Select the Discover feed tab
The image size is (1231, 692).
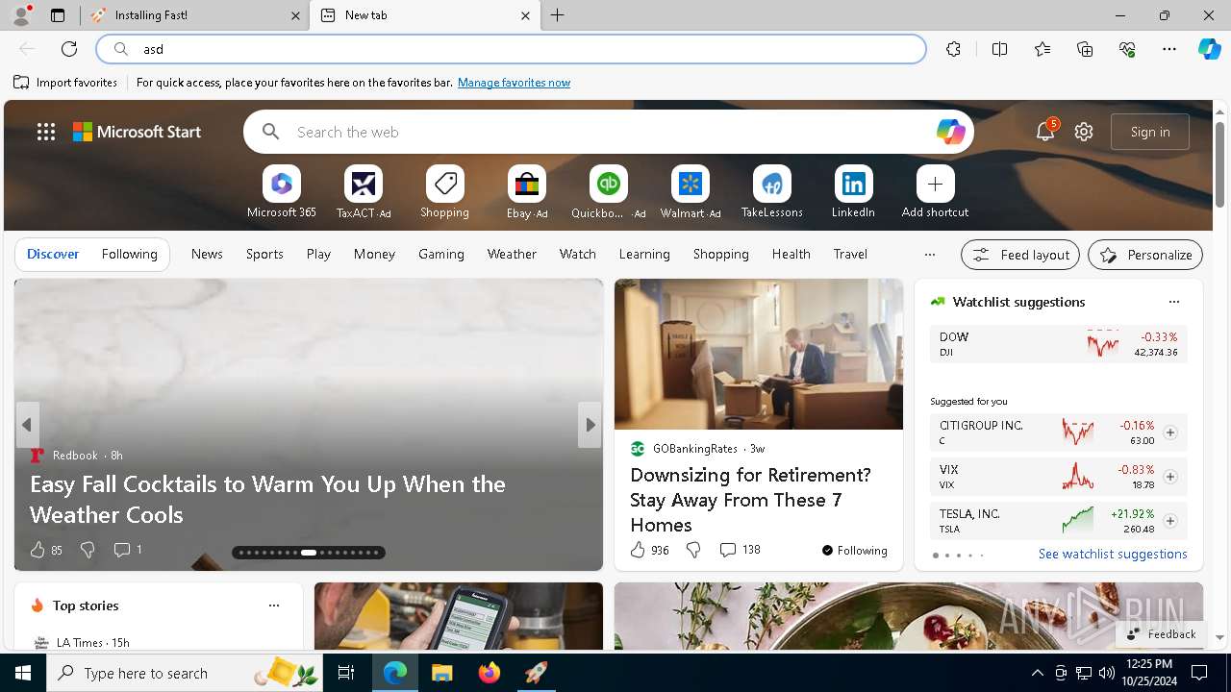tap(53, 254)
